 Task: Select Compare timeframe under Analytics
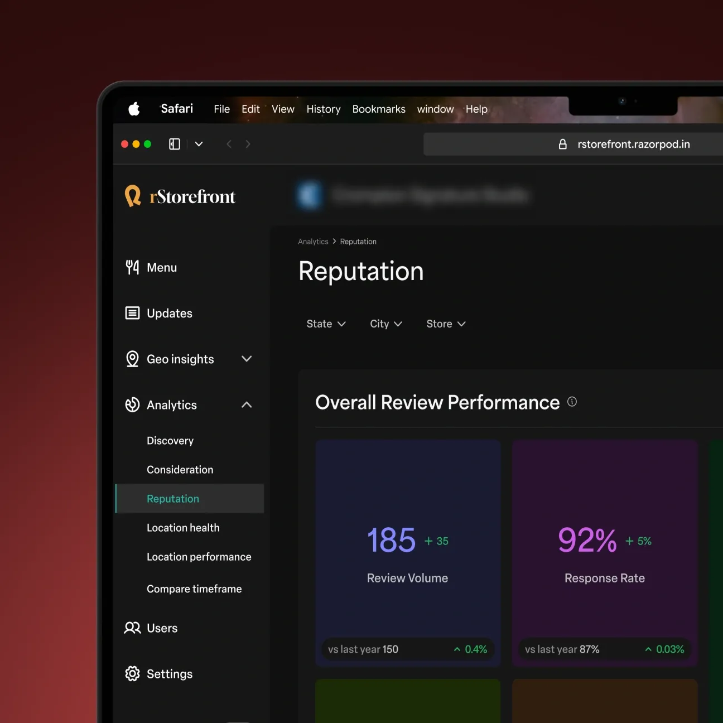pos(194,589)
